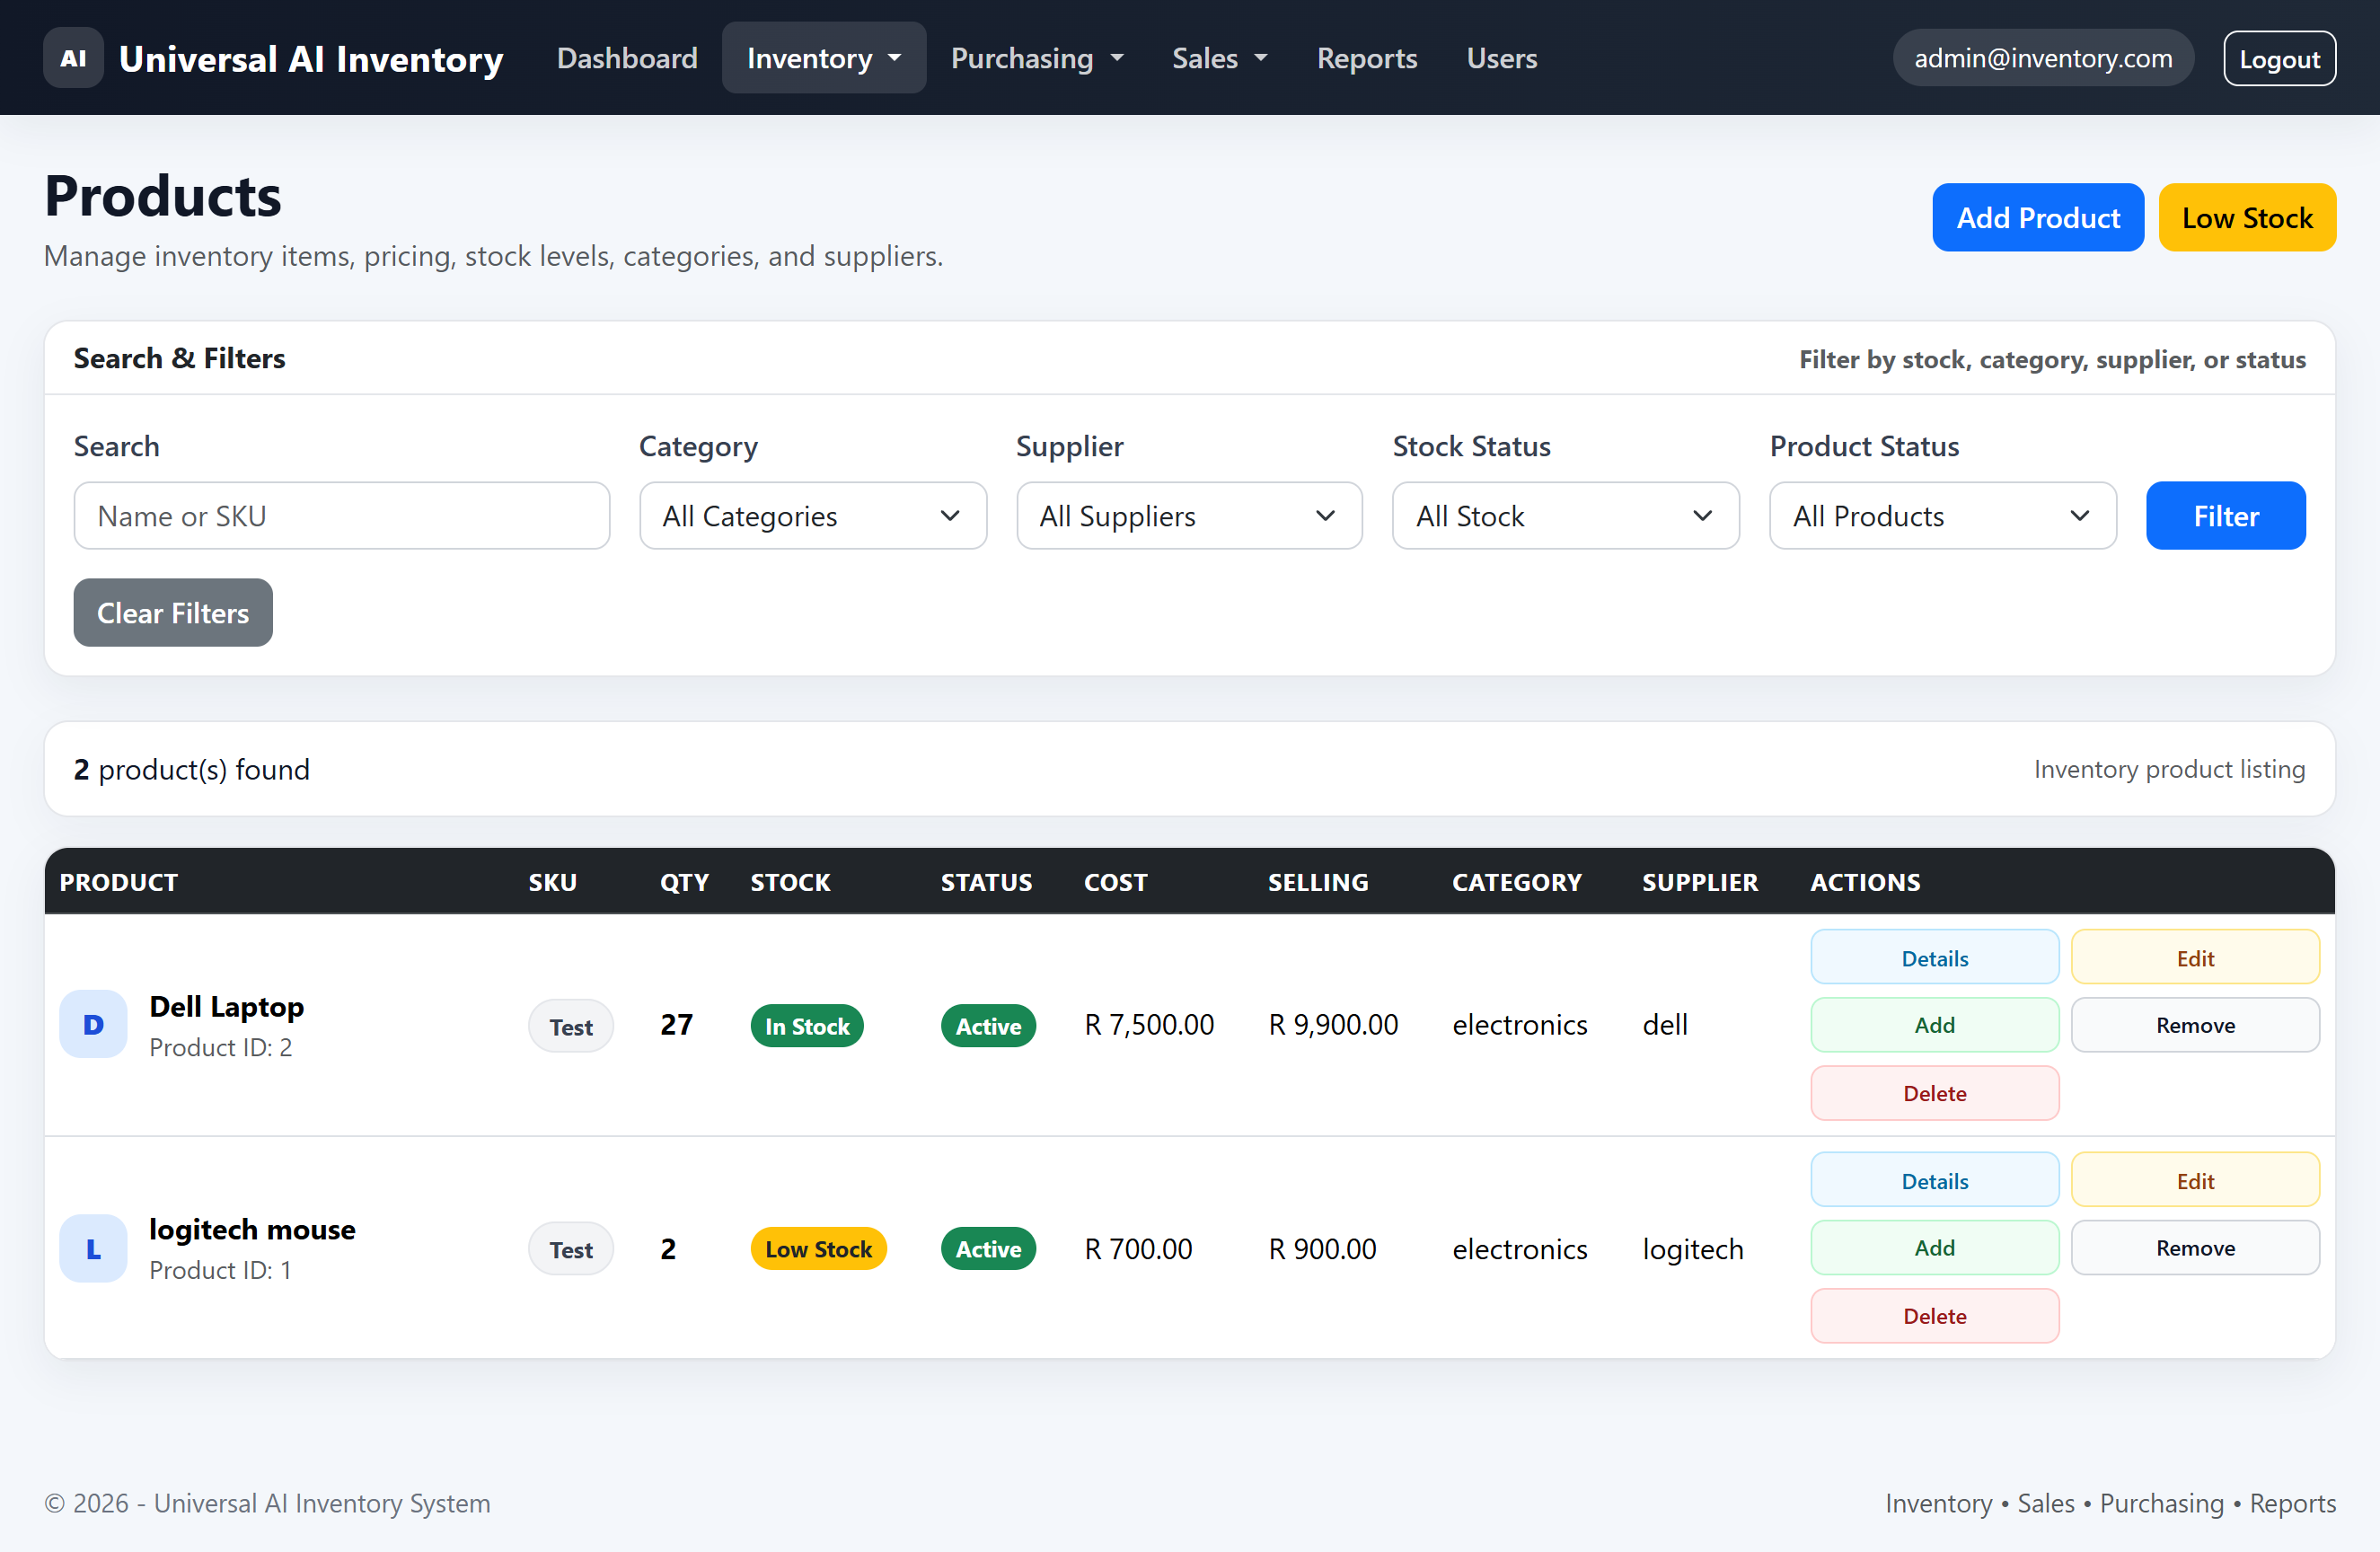Remove stock from logitech mouse

click(2195, 1247)
